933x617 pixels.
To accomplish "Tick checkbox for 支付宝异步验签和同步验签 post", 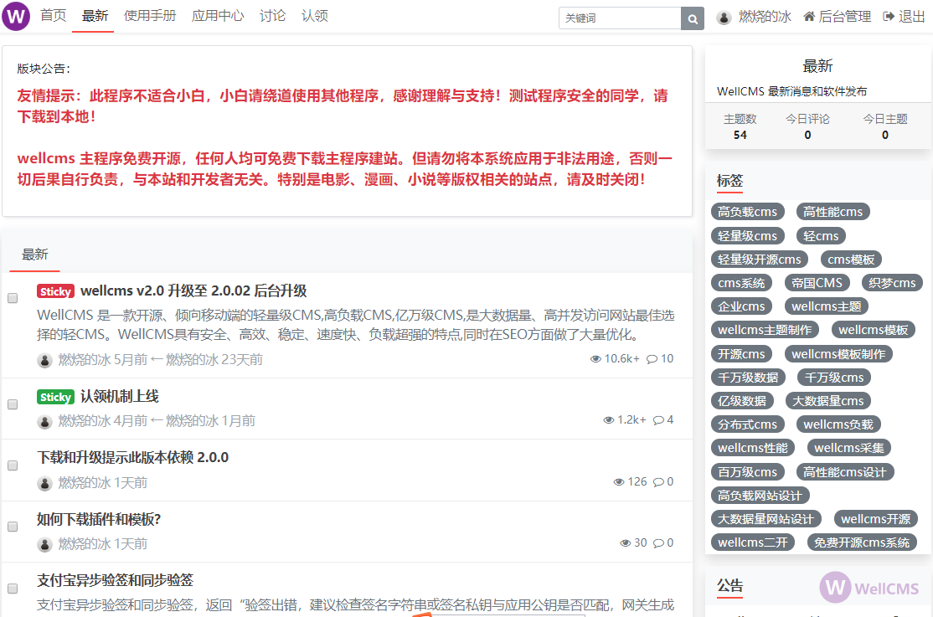I will coord(13,589).
